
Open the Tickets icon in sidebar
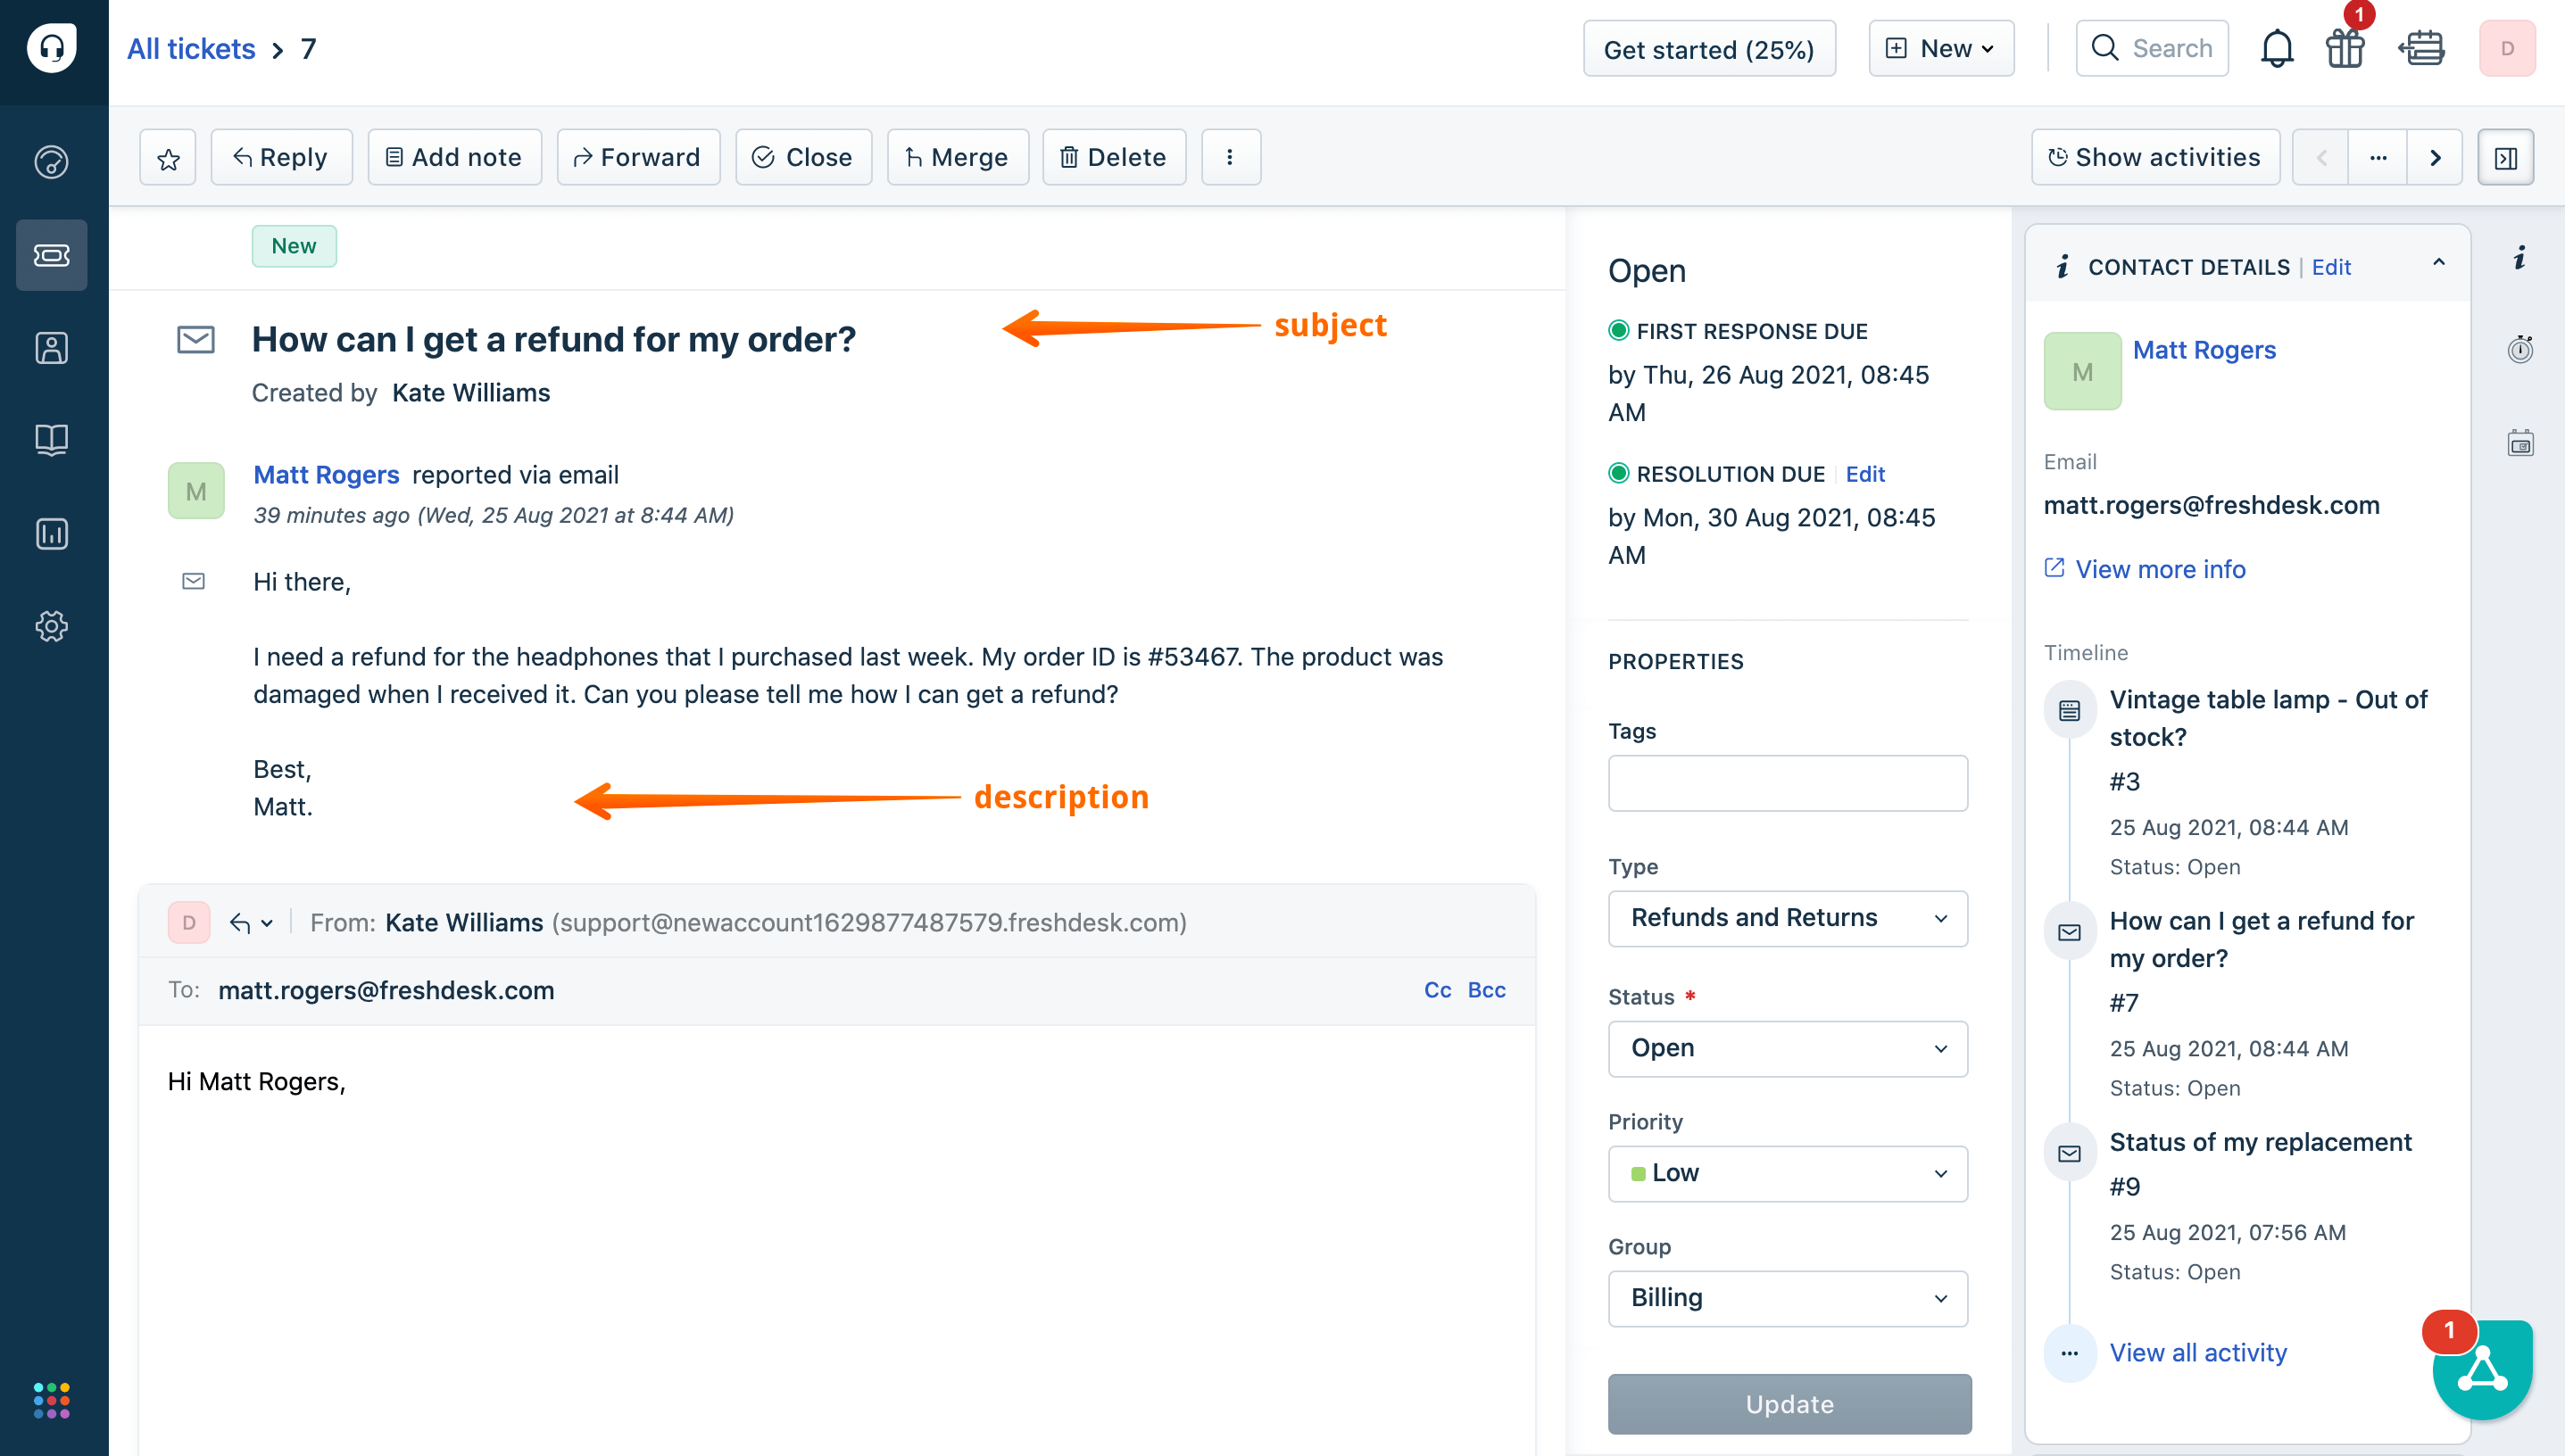[52, 255]
